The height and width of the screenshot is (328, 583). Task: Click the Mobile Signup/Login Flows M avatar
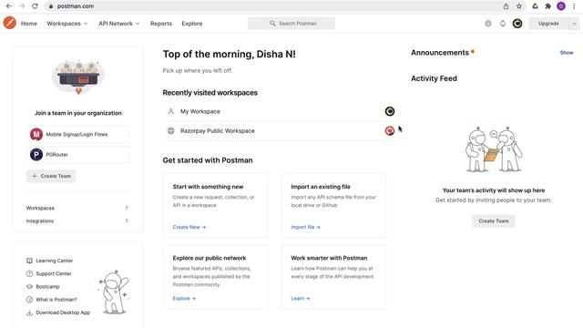[36, 134]
